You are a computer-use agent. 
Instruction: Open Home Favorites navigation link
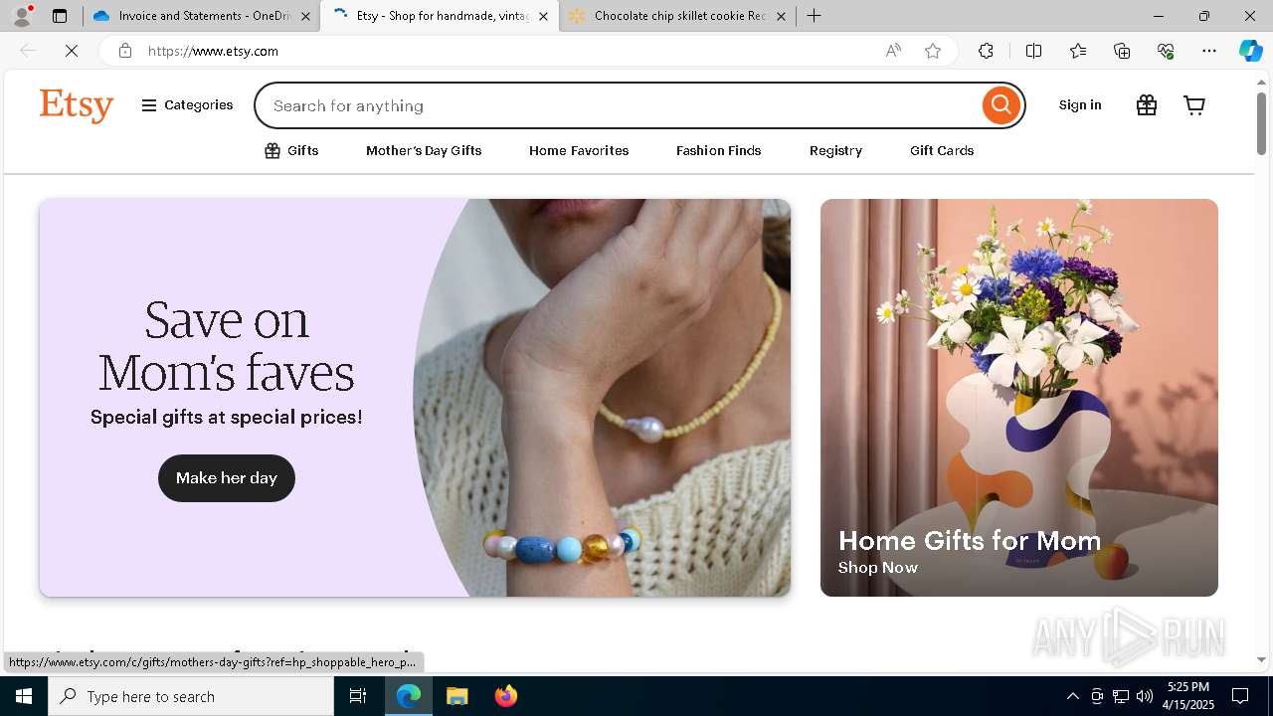tap(579, 151)
